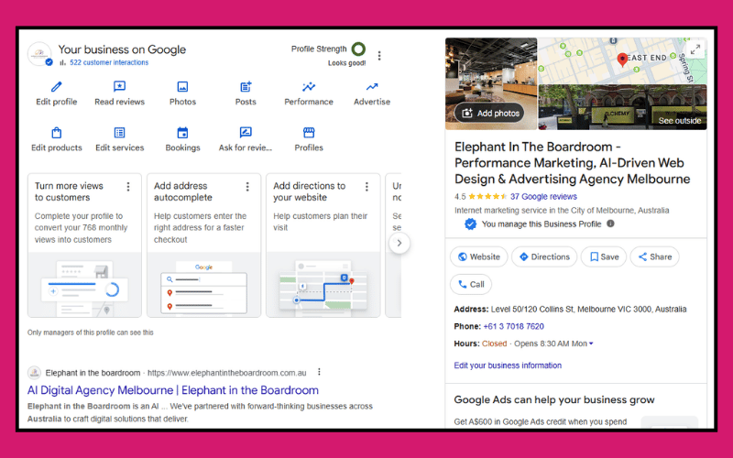
Task: Expand the map to full view
Action: point(695,49)
